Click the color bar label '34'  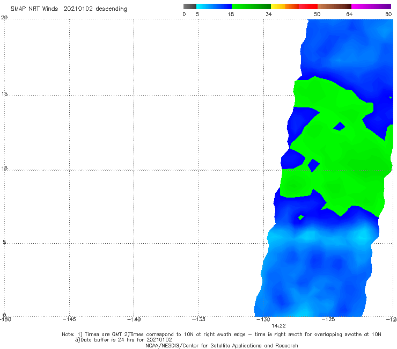[x=269, y=14]
